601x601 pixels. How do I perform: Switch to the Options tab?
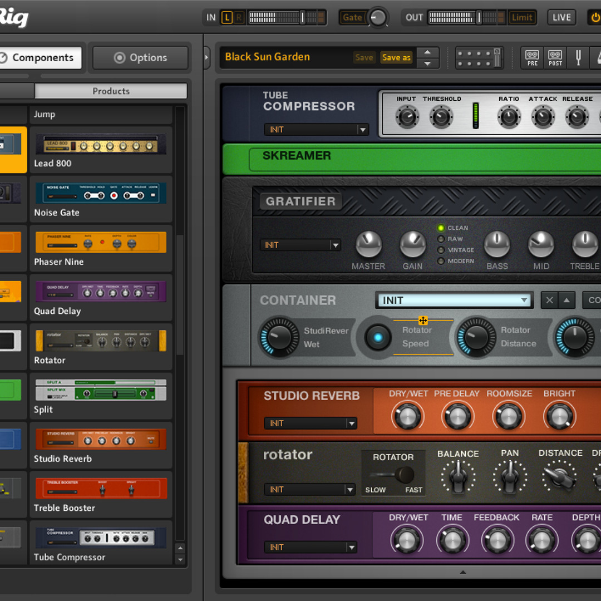coord(140,58)
